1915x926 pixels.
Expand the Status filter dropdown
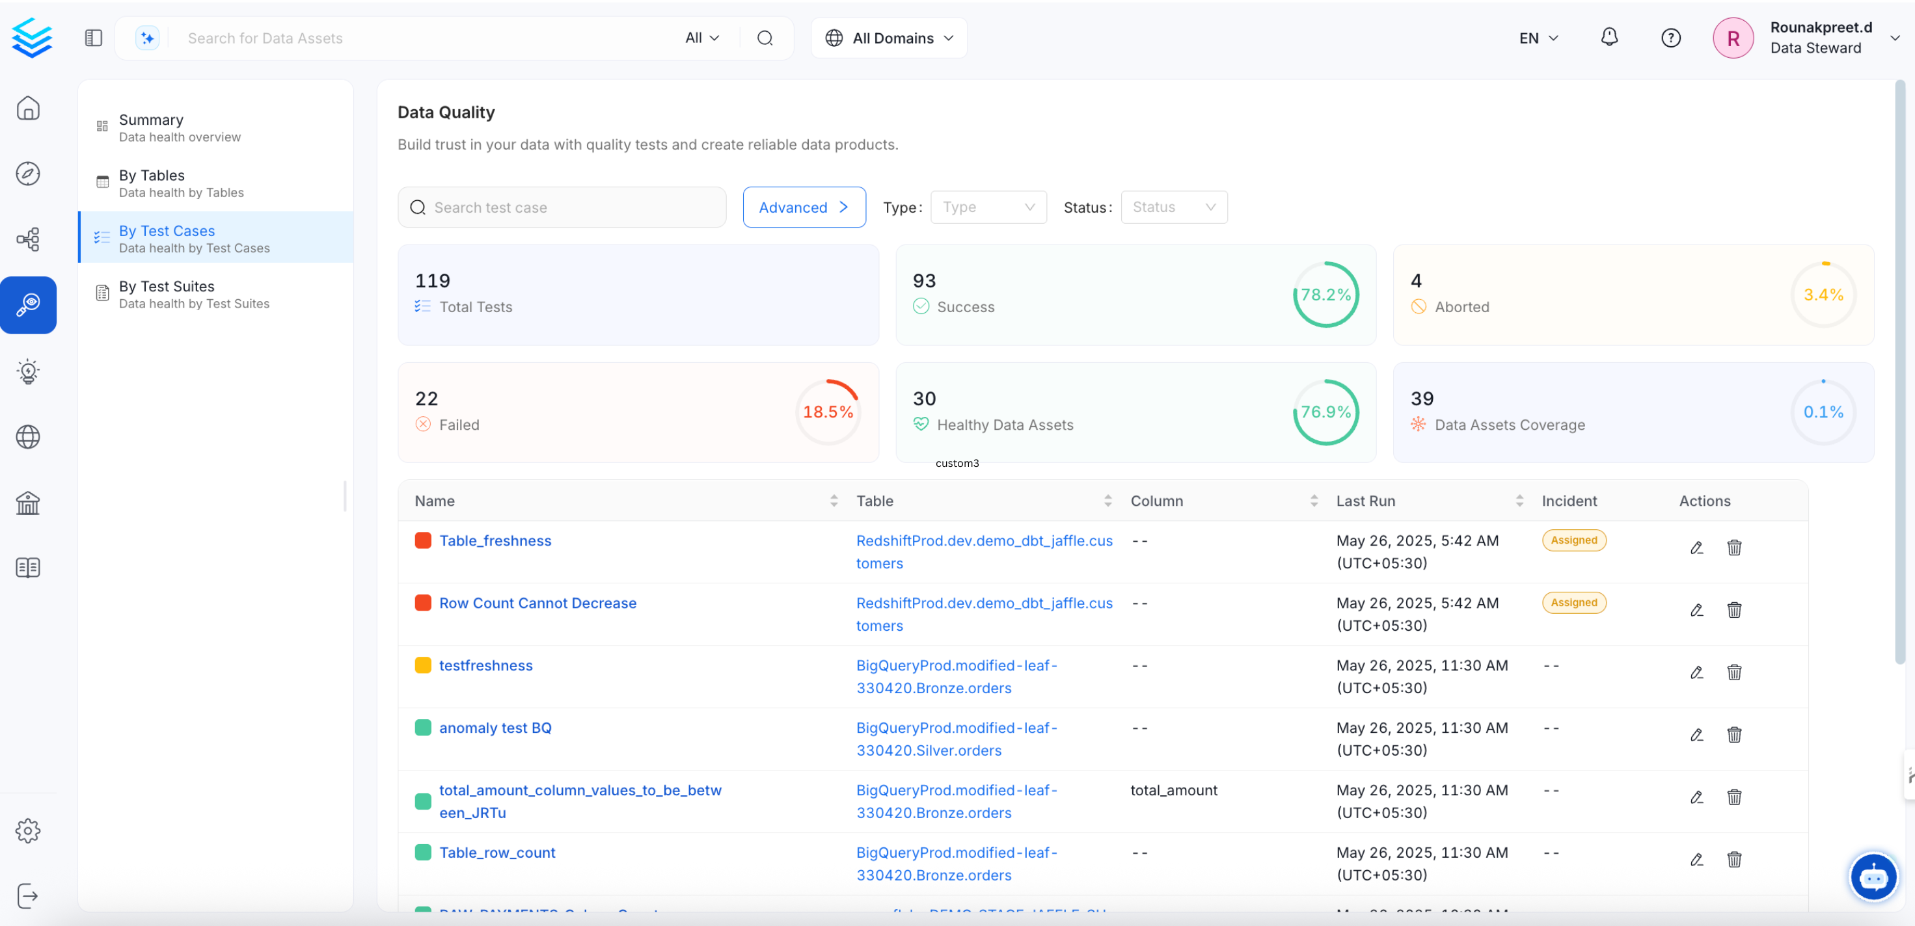coord(1173,207)
